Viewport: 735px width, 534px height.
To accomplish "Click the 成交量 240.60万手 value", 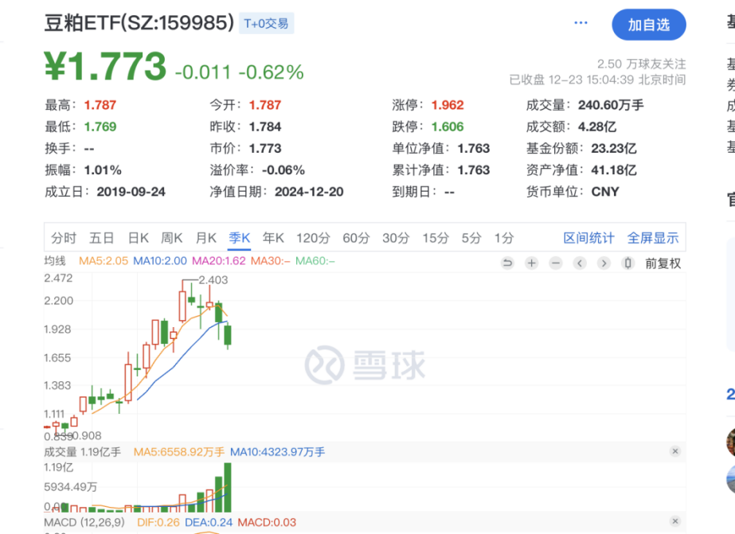I will point(611,105).
